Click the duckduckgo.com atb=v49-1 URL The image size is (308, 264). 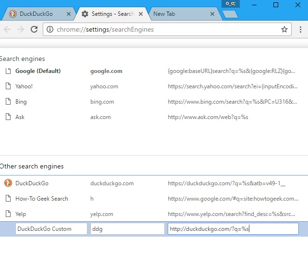pyautogui.click(x=226, y=183)
